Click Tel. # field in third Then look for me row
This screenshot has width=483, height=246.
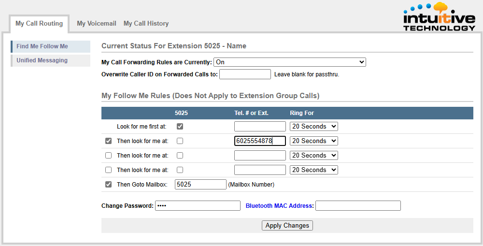click(260, 170)
